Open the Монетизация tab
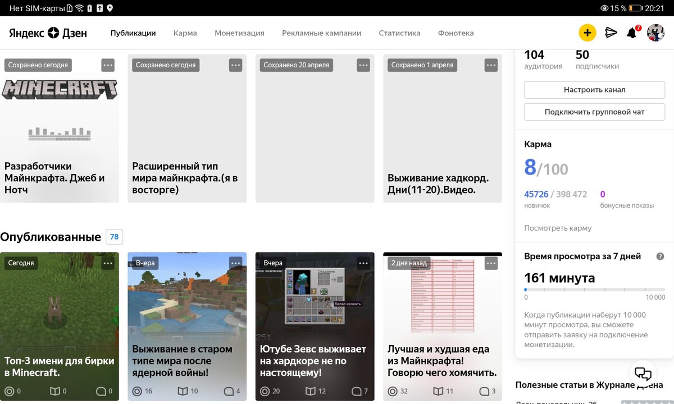This screenshot has height=404, width=674. click(239, 33)
